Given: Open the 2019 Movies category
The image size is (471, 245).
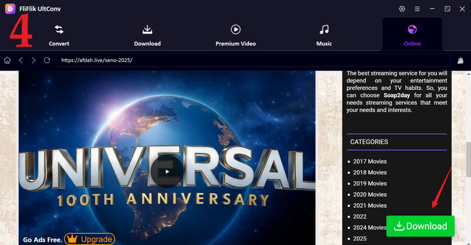Looking at the screenshot, I should pyautogui.click(x=370, y=183).
